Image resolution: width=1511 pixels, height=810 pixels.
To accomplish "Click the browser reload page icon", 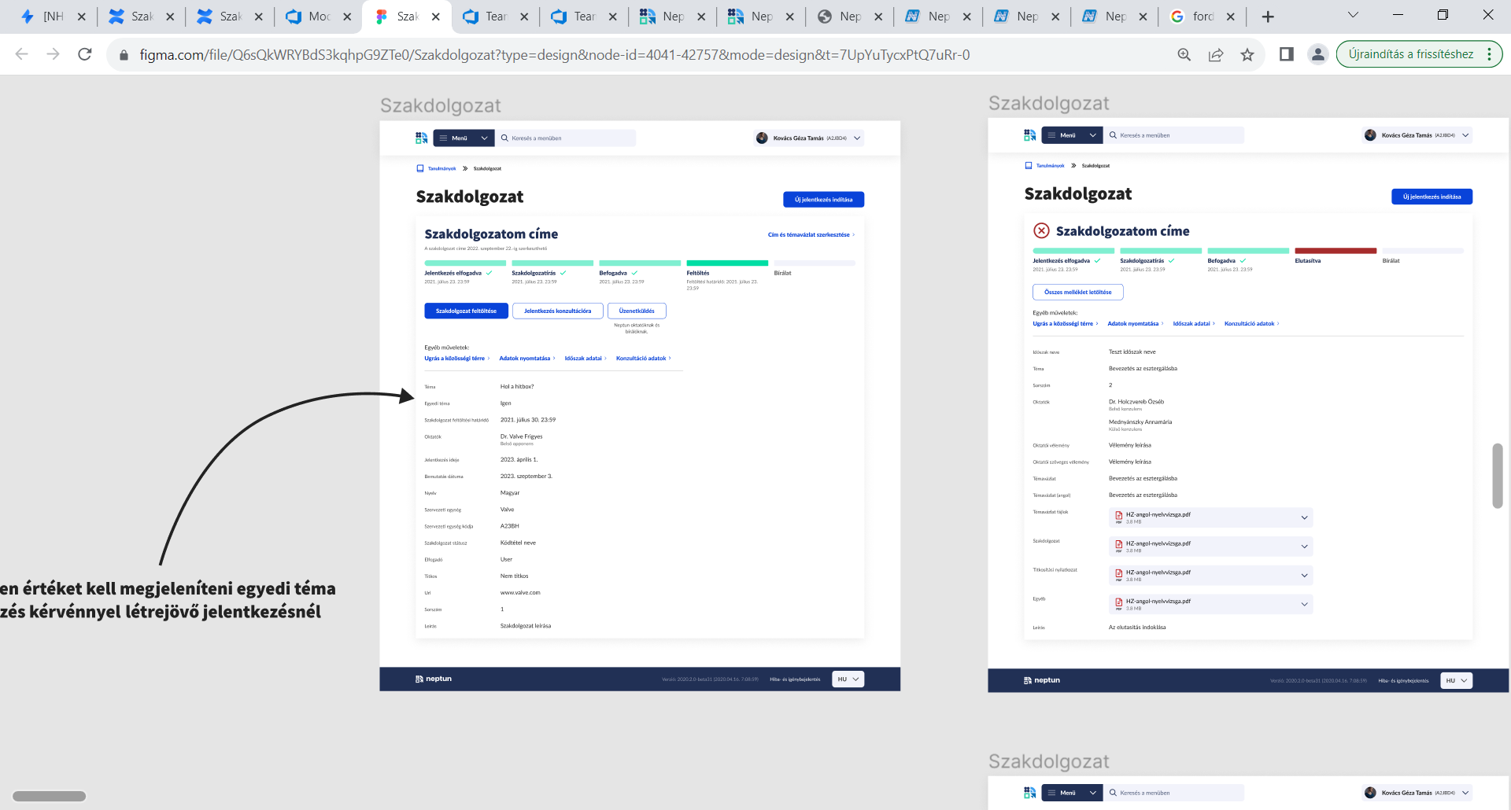I will (85, 54).
